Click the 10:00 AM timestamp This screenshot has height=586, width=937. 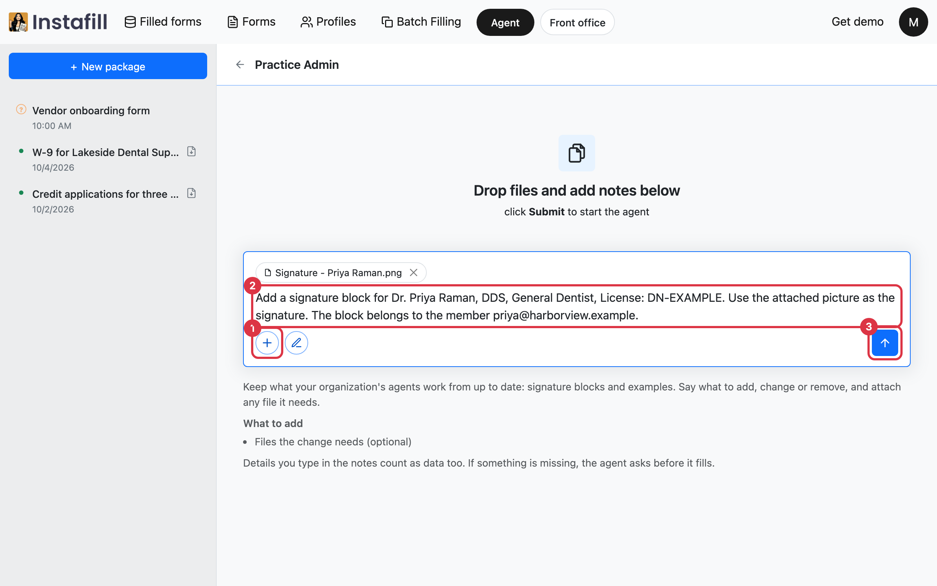click(52, 126)
